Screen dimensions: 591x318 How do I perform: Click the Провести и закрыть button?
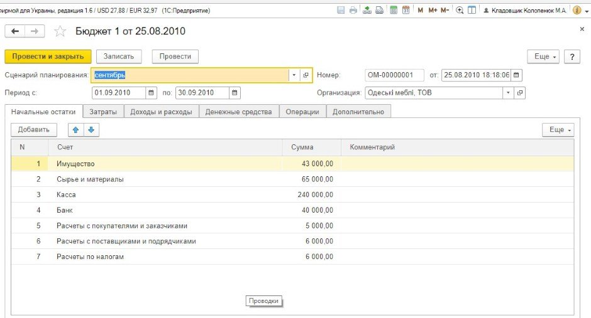pyautogui.click(x=48, y=56)
